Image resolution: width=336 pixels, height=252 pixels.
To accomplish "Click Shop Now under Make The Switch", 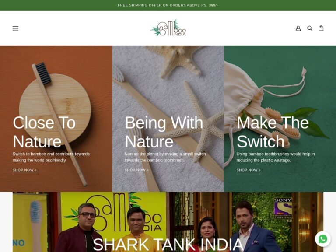I will (x=249, y=170).
